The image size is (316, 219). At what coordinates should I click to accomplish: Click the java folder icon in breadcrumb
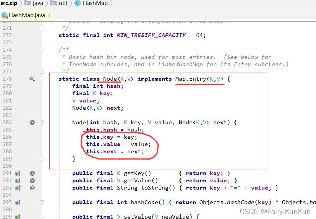(27, 3)
